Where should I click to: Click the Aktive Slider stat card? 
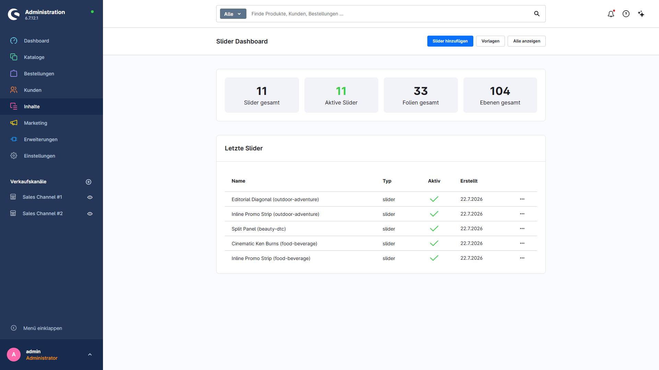pos(341,95)
